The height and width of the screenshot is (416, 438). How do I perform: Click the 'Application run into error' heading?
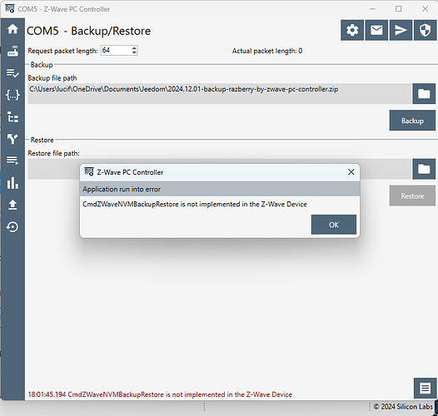coord(122,189)
